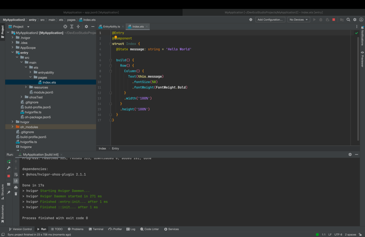Collapse all folders in Project panel

(x=78, y=27)
